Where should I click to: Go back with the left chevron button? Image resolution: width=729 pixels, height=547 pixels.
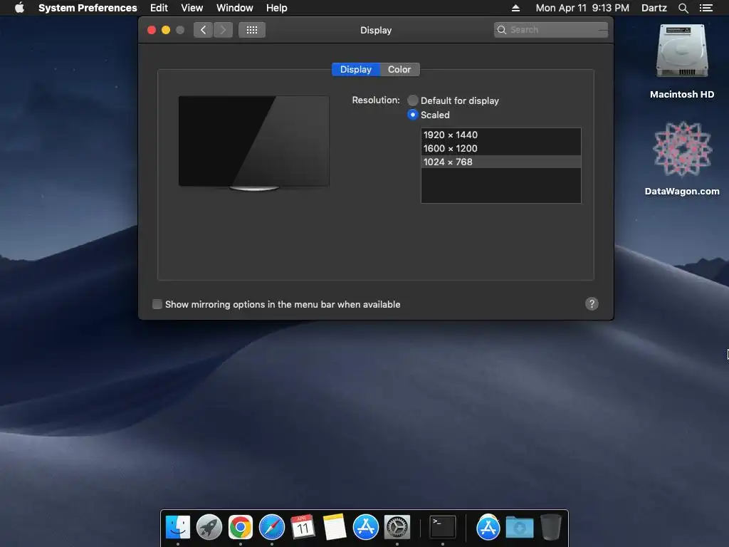203,30
